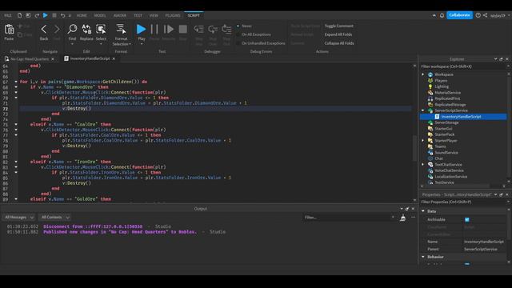Screen dimensions: 512x288
Task: Click the help question mark icon
Action: [x=478, y=15]
